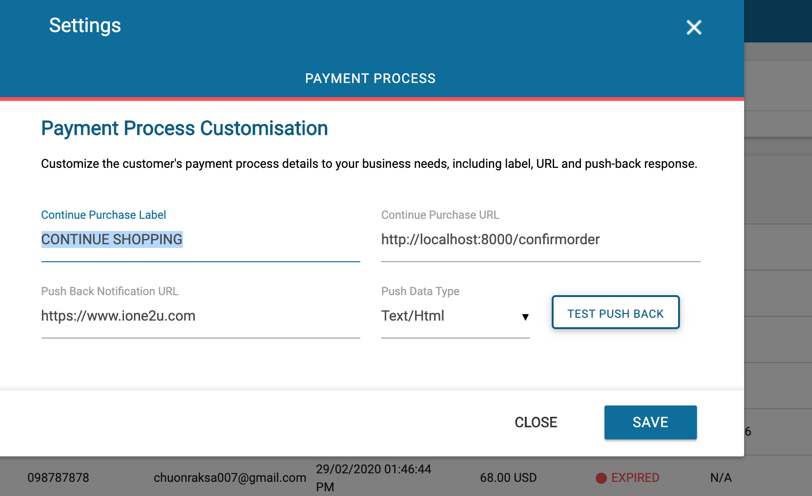Click the red EXPIRED status dot
Viewport: 812px width, 496px height.
click(x=601, y=478)
